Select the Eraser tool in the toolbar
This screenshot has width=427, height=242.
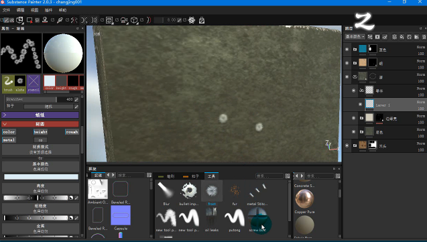tap(12, 20)
